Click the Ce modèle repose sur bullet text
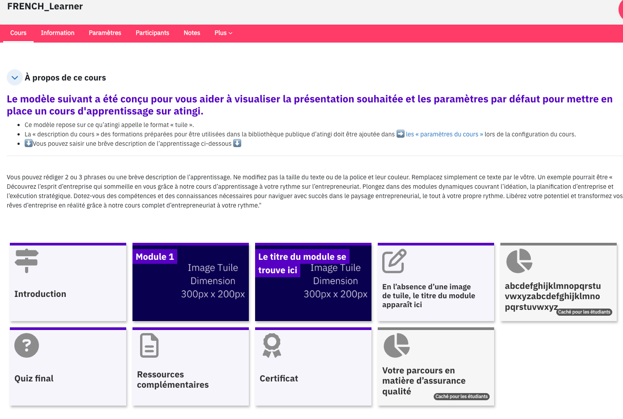The height and width of the screenshot is (419, 623). click(109, 125)
